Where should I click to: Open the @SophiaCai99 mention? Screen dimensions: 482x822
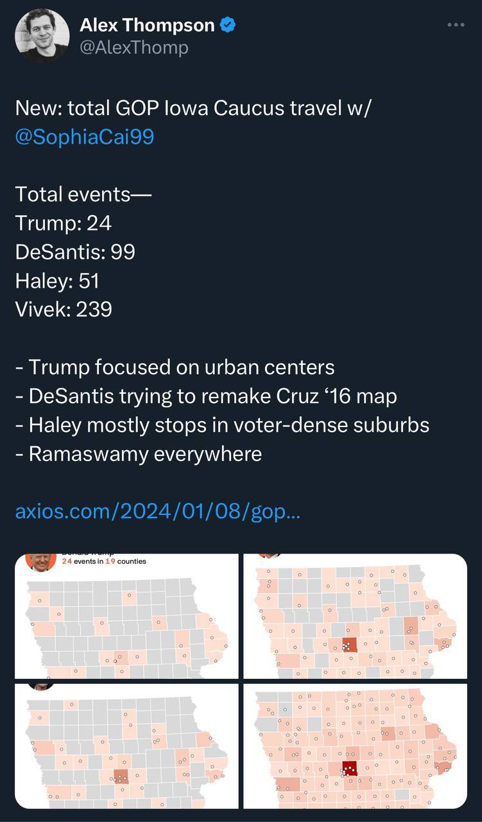click(x=85, y=136)
